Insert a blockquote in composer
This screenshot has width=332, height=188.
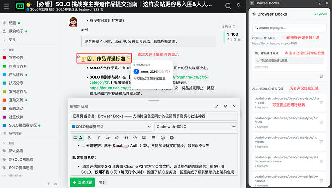(x=126, y=138)
